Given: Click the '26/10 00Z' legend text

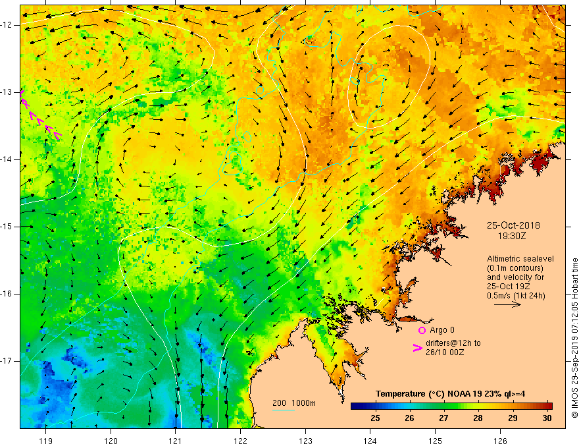Looking at the screenshot, I should (x=445, y=352).
